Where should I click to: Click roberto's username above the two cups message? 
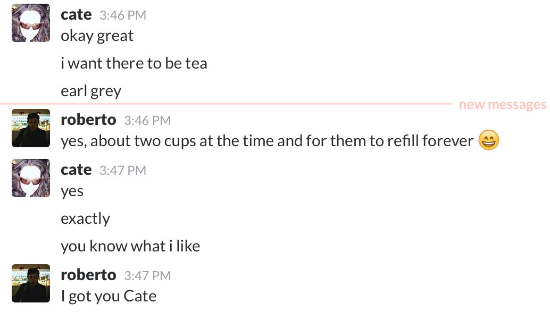(x=88, y=120)
